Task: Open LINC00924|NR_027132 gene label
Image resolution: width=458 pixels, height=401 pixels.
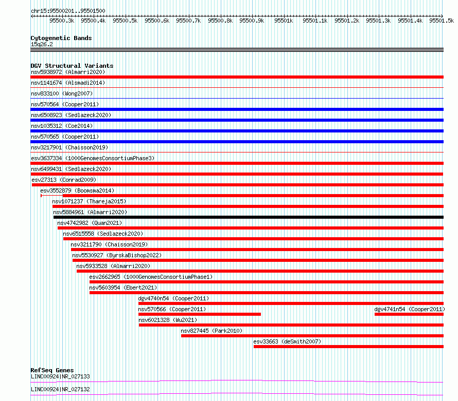Action: click(x=60, y=389)
